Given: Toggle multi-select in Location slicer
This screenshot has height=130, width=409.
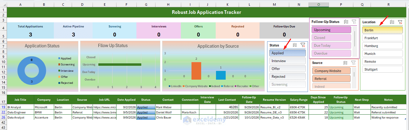Looking at the screenshot, I should point(392,22).
